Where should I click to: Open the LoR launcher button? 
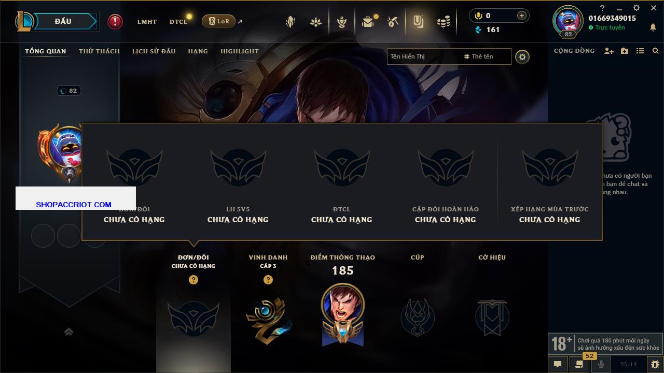point(218,21)
